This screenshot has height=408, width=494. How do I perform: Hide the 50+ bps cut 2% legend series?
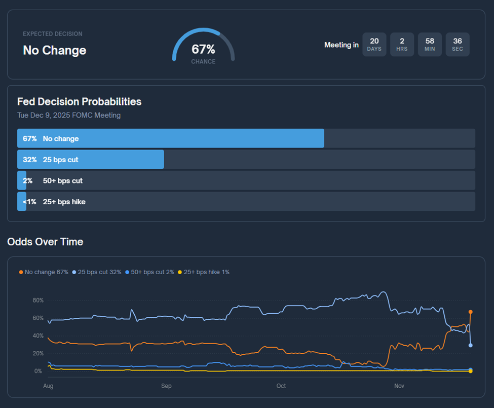click(150, 272)
